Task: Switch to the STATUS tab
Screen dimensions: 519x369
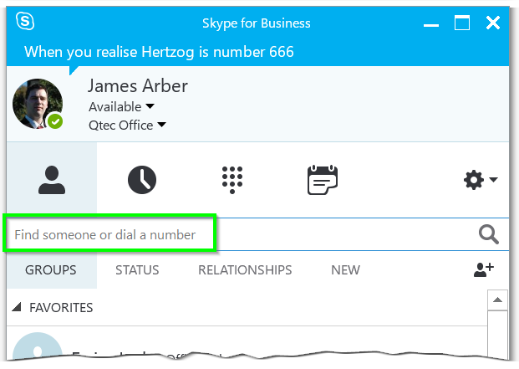Action: coord(137,270)
